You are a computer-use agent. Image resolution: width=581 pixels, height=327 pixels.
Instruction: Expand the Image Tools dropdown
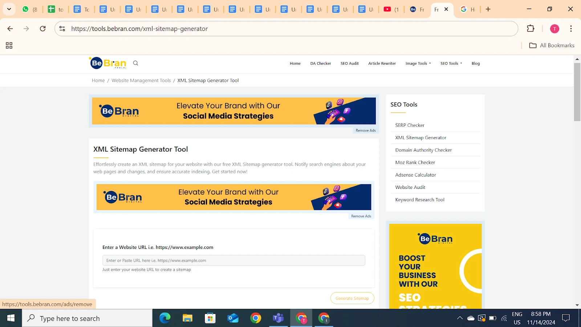418,64
